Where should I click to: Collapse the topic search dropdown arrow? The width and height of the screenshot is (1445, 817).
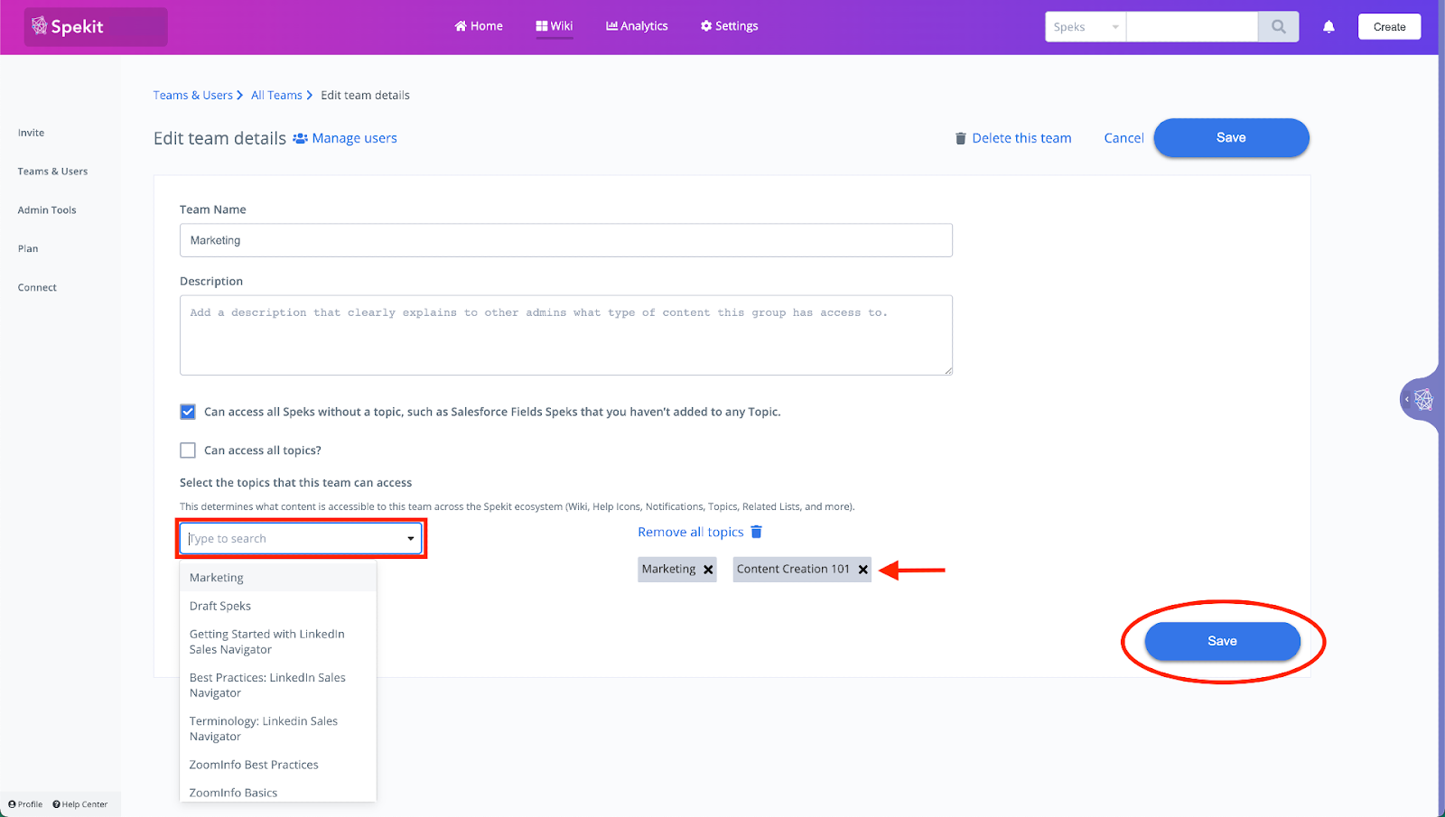click(x=411, y=539)
